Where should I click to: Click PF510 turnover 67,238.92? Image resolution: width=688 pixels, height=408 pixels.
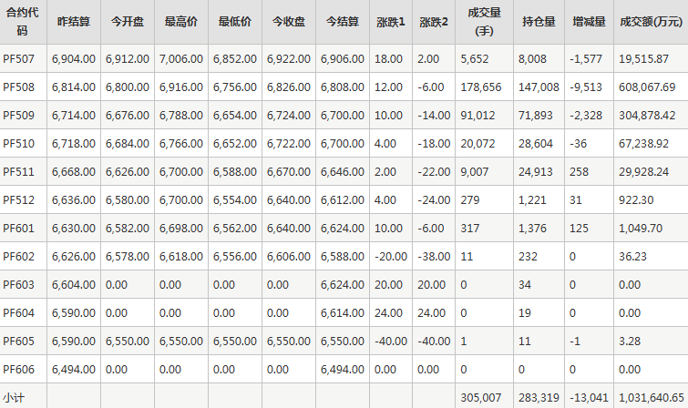643,144
